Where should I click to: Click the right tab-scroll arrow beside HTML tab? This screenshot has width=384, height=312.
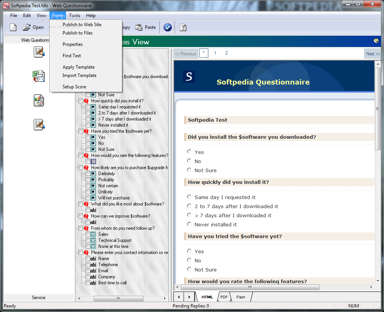click(x=189, y=297)
